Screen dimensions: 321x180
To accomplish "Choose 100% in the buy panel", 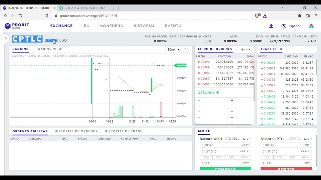I will 244,157.
